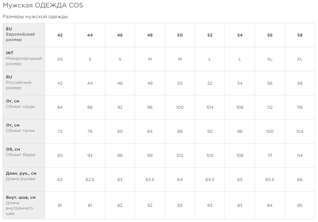Click inner seam value 85
The width and height of the screenshot is (318, 222).
(x=300, y=205)
